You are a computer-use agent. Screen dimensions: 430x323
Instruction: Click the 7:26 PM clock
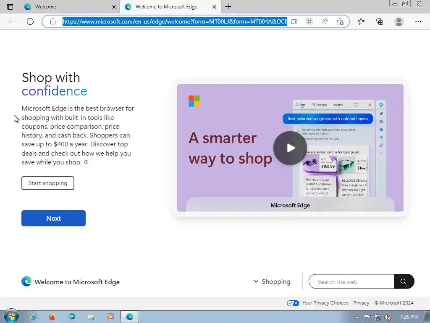(x=409, y=317)
